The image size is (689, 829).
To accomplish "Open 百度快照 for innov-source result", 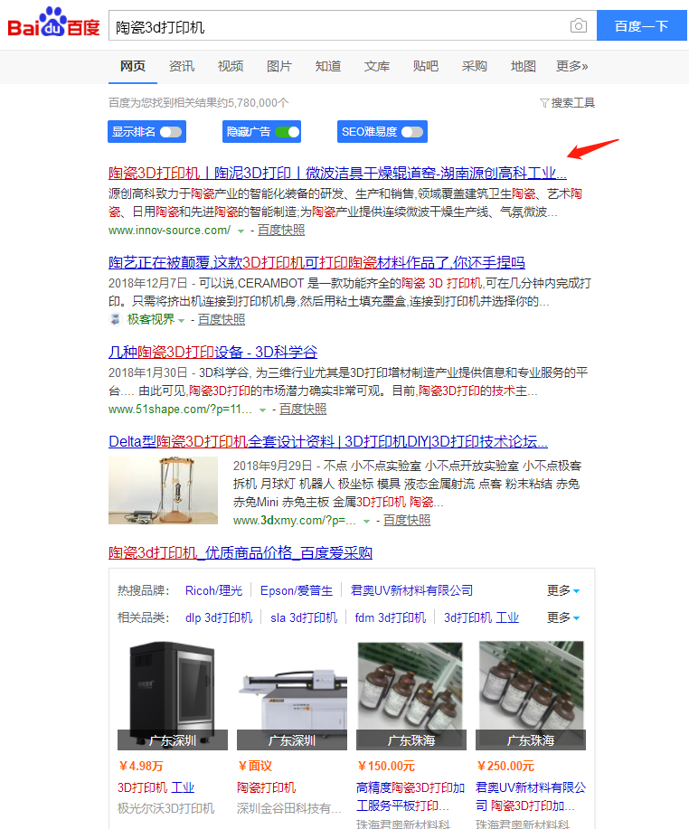I will tap(281, 231).
